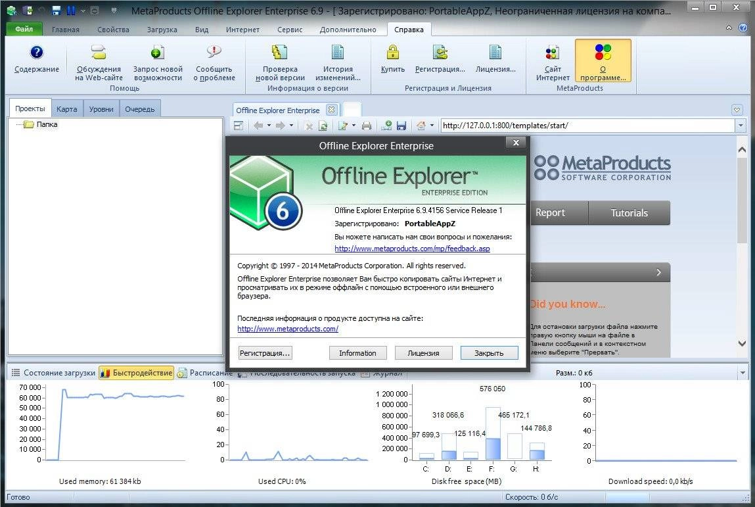Click the Did you know next arrow

[658, 273]
